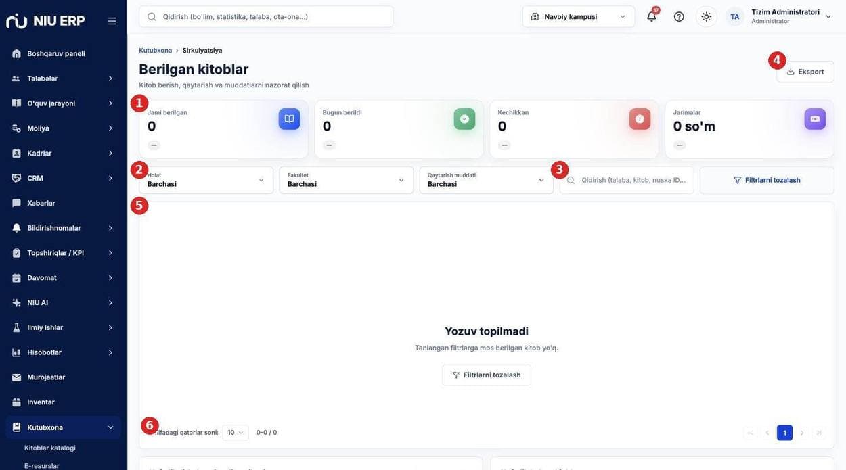The height and width of the screenshot is (470, 846).
Task: Click the NIU ERP logo
Action: [45, 20]
